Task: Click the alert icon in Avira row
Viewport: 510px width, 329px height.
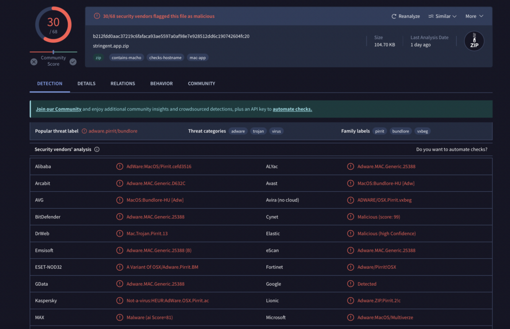Action: click(350, 200)
